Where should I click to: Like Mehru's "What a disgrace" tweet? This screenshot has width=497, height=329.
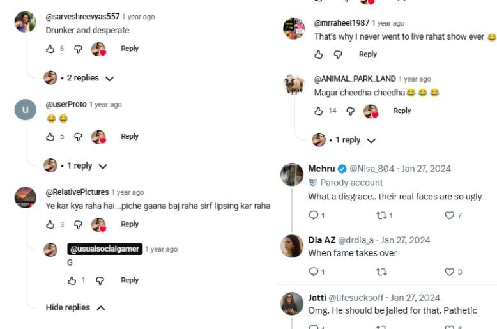pos(449,216)
